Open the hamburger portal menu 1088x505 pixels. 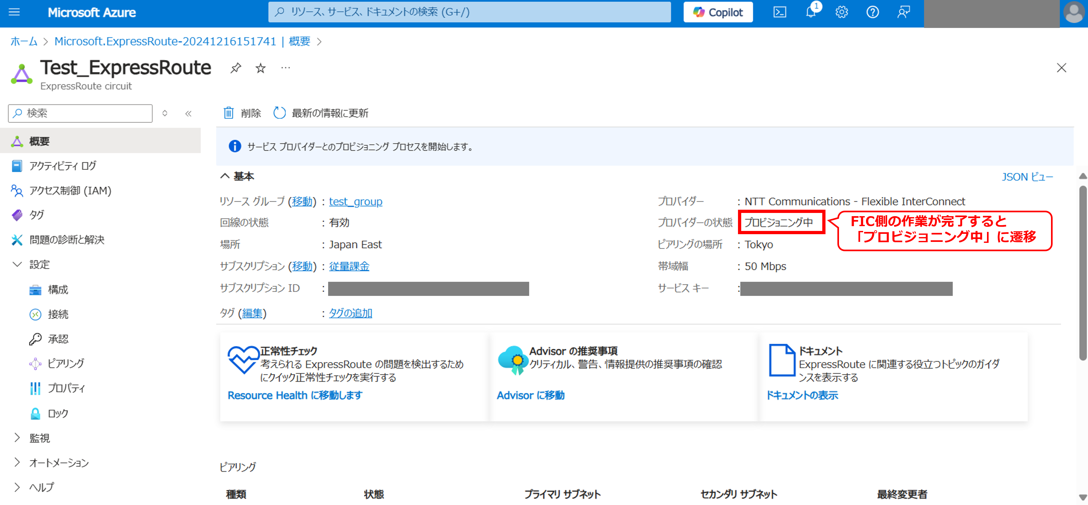click(14, 12)
